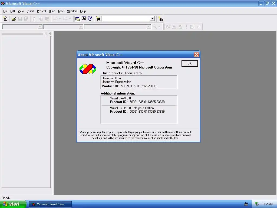Expand the Find combo box dropdown arrow
The height and width of the screenshot is (208, 277).
(x=152, y=19)
